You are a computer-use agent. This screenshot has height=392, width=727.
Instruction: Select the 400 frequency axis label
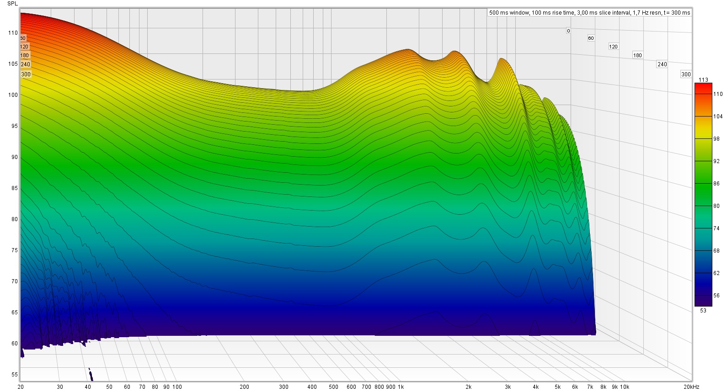(312, 387)
